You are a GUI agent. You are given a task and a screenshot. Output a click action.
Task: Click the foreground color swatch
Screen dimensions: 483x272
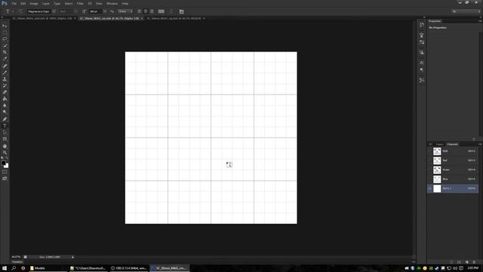[3, 163]
